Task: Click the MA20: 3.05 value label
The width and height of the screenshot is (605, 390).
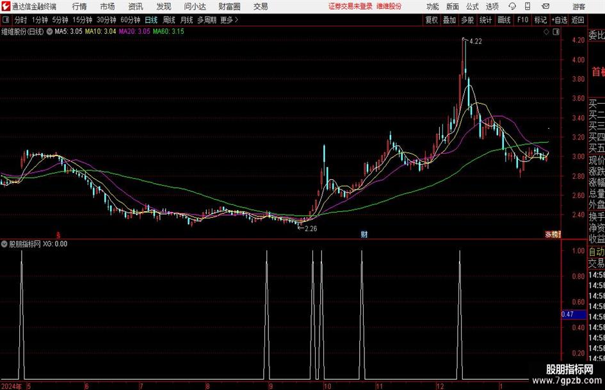Action: tap(134, 31)
